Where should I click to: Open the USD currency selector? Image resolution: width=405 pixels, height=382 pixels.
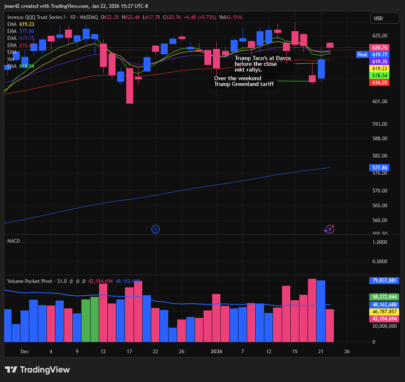(384, 19)
